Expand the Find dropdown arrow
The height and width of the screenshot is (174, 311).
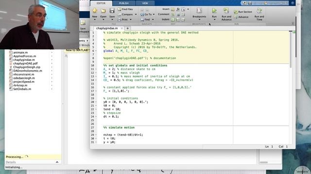pos(153,19)
